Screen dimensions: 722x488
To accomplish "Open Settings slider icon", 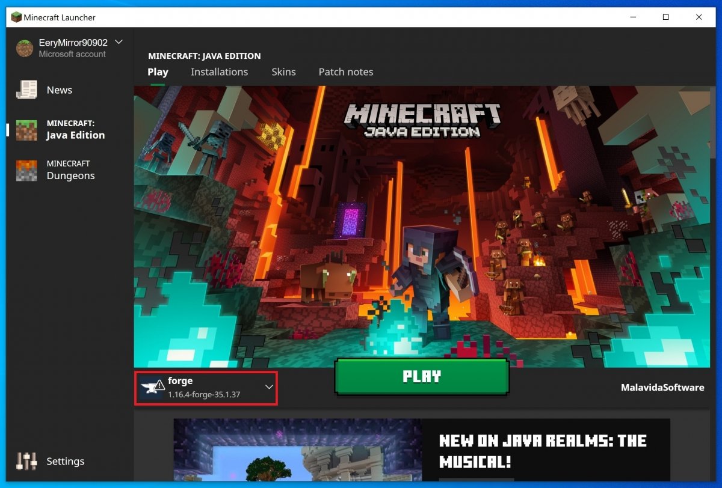I will 26,461.
